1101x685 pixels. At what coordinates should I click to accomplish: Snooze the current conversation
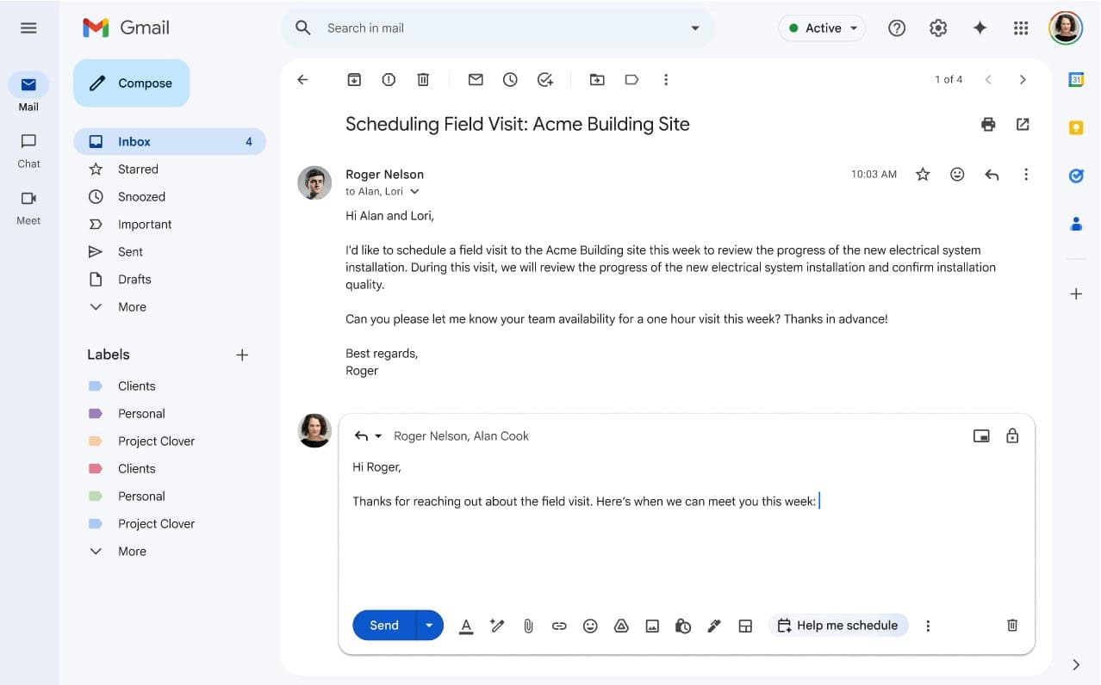pos(510,79)
